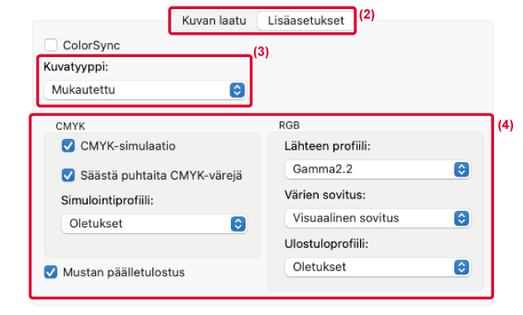The width and height of the screenshot is (523, 315).
Task: Click the CMYK-simulaatio label text
Action: [127, 146]
